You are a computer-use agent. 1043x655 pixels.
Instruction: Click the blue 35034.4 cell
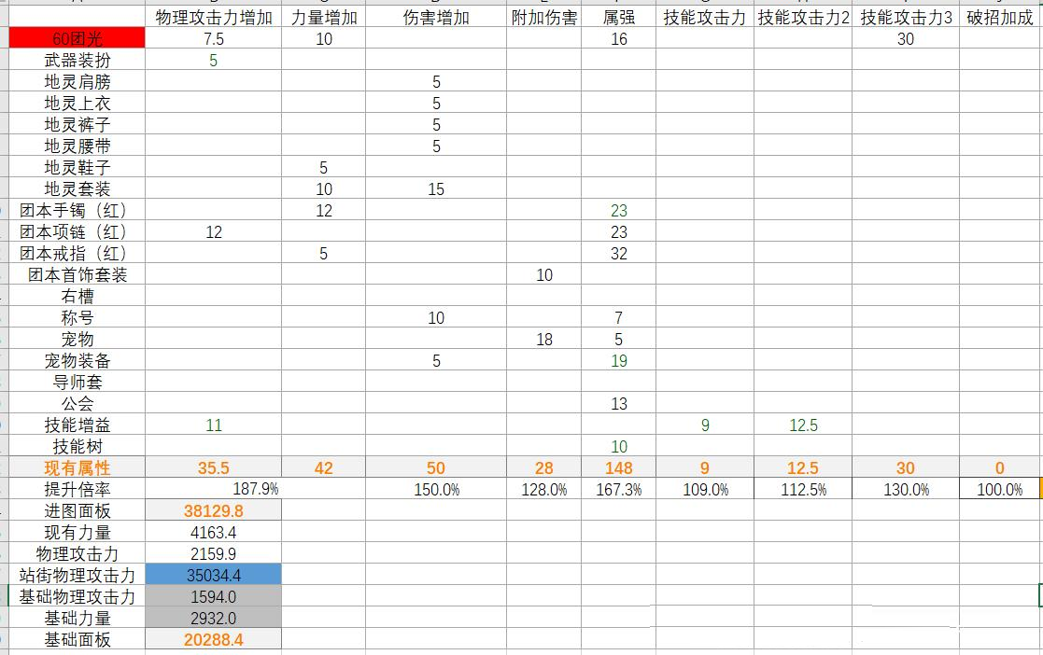coord(214,575)
